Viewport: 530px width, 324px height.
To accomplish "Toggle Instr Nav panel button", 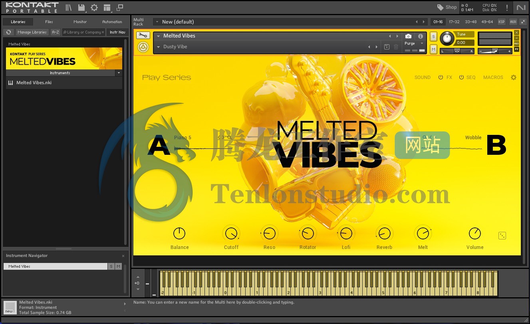I will (x=117, y=32).
